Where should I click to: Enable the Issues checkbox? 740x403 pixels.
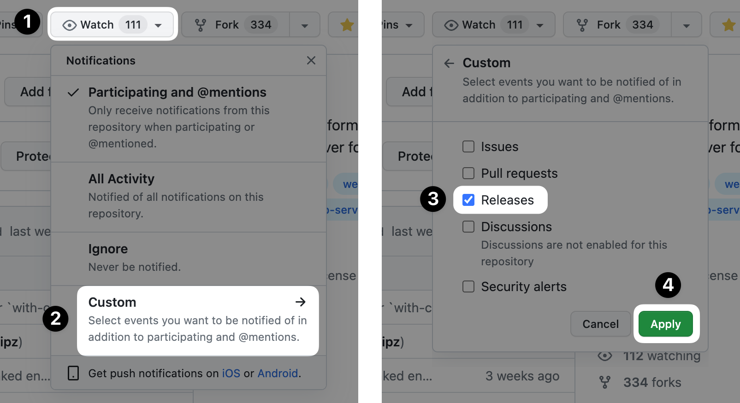click(x=468, y=146)
